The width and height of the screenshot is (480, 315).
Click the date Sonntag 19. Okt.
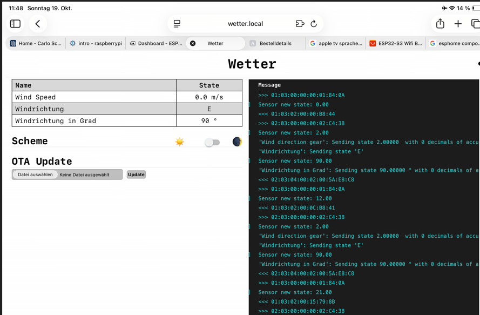[x=50, y=8]
